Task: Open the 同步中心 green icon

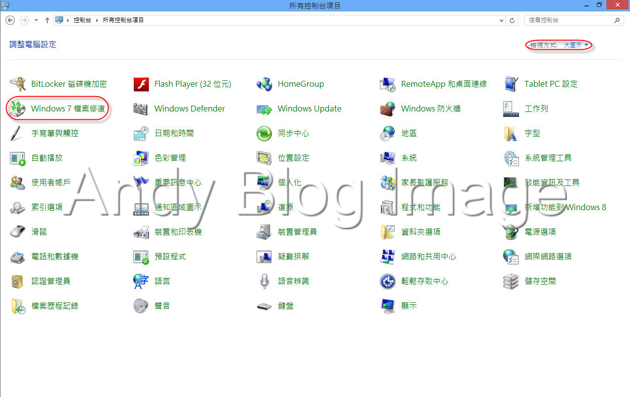Action: (x=264, y=133)
